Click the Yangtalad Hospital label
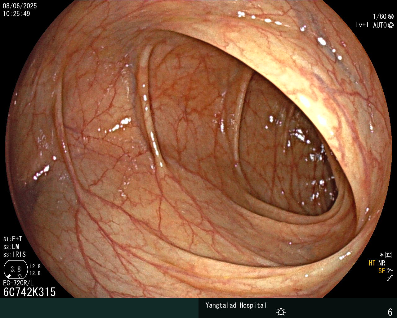The width and height of the screenshot is (397, 318). 236,305
